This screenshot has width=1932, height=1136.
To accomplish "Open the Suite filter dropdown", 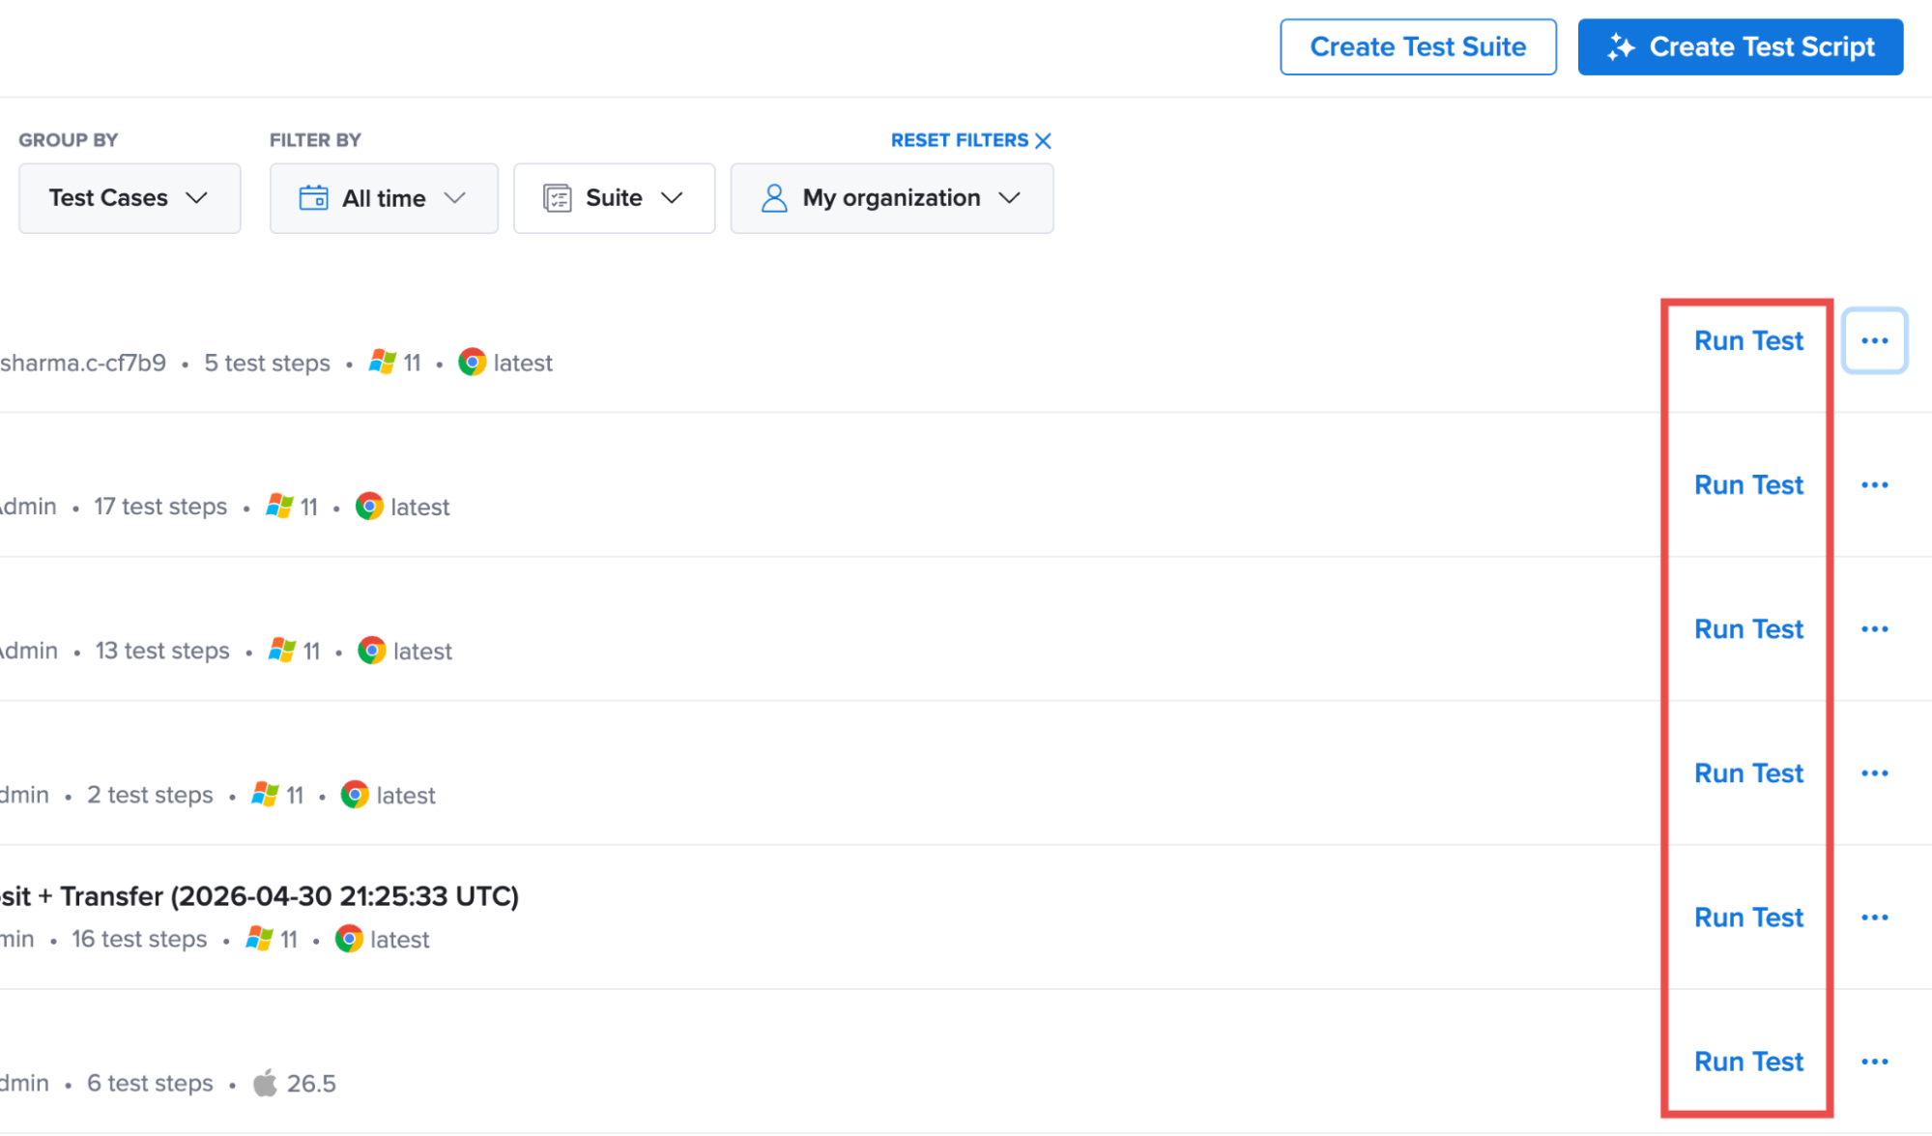I will click(x=614, y=198).
